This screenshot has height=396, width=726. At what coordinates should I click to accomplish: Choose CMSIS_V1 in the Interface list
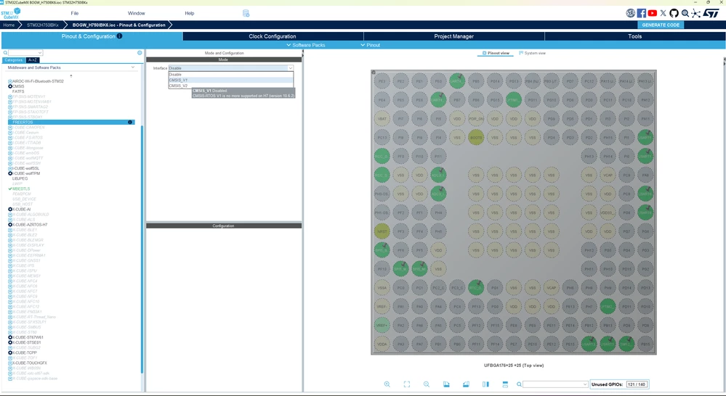[230, 80]
